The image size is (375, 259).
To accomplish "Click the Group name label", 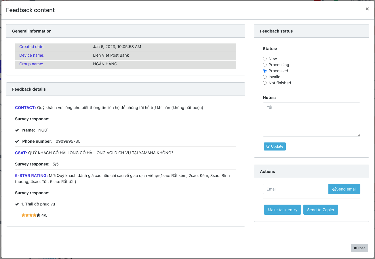I will pyautogui.click(x=31, y=64).
